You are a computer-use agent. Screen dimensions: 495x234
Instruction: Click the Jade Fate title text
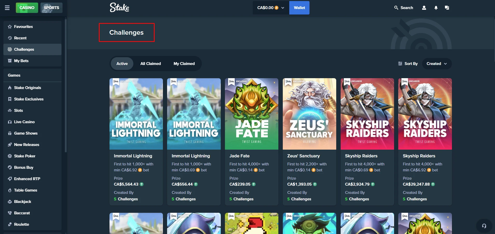click(x=239, y=156)
